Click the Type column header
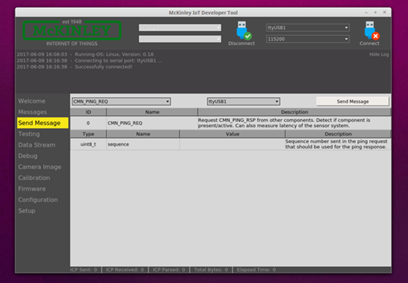The width and height of the screenshot is (408, 283). (x=88, y=134)
